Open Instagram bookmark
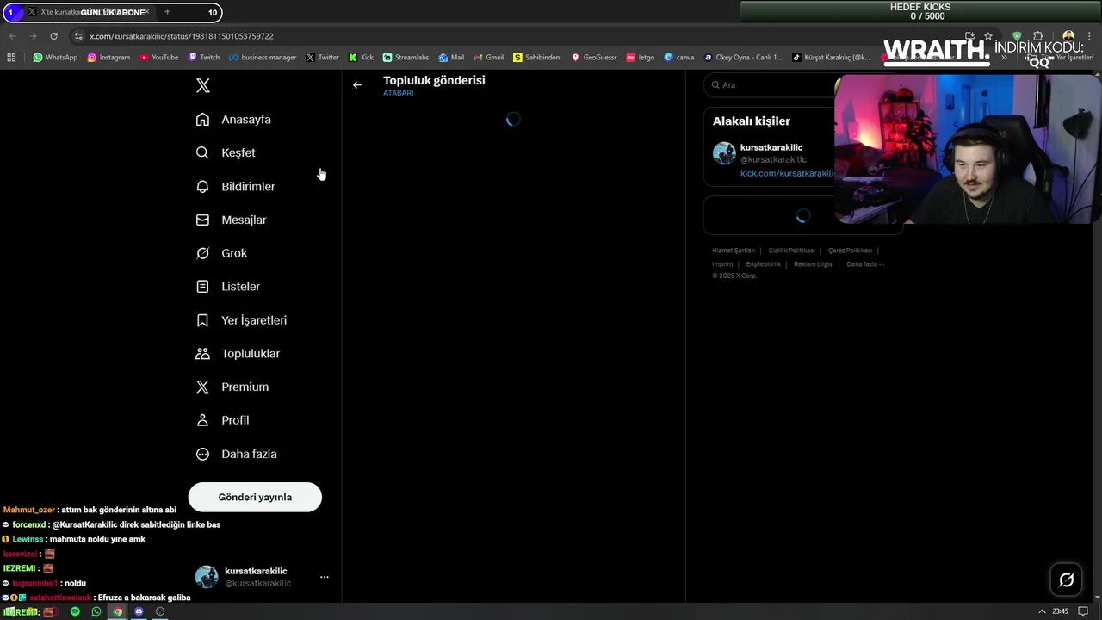 (108, 58)
